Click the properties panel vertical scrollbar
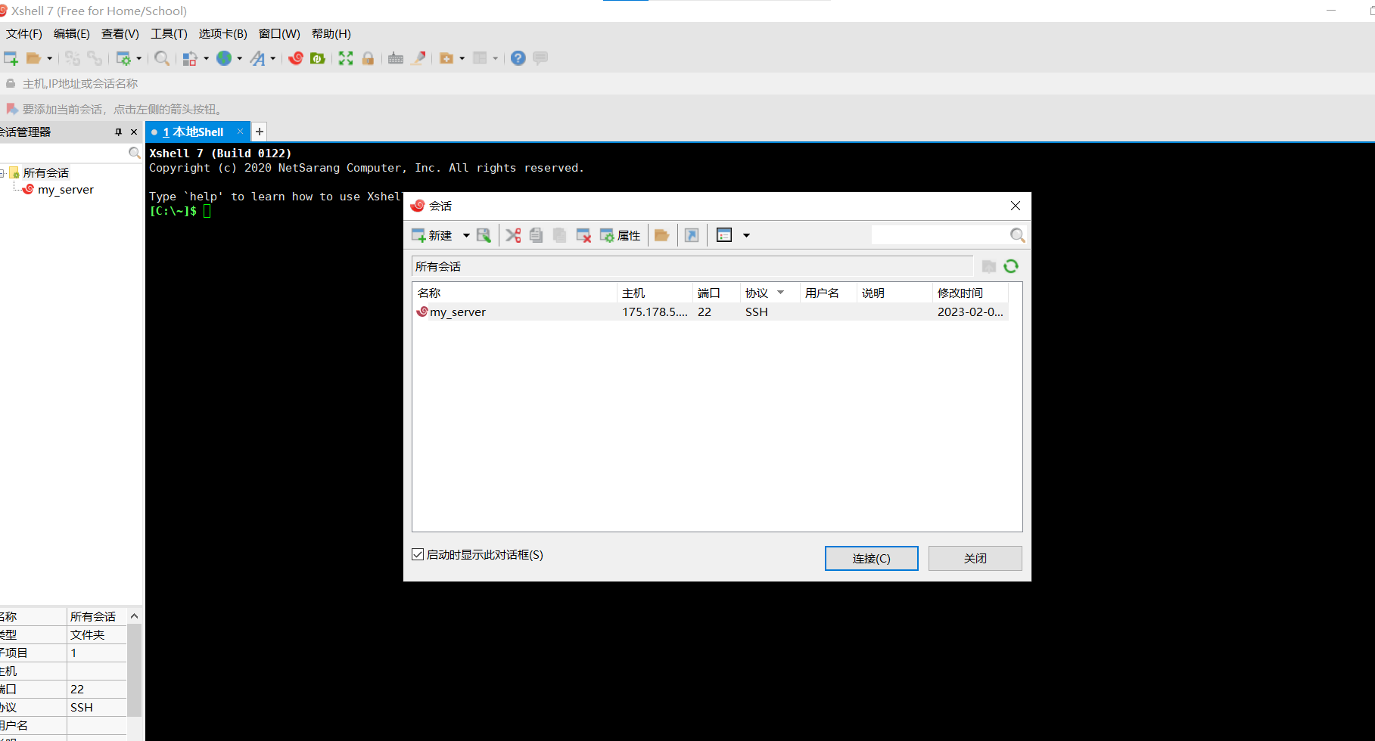This screenshot has width=1375, height=741. tap(134, 665)
